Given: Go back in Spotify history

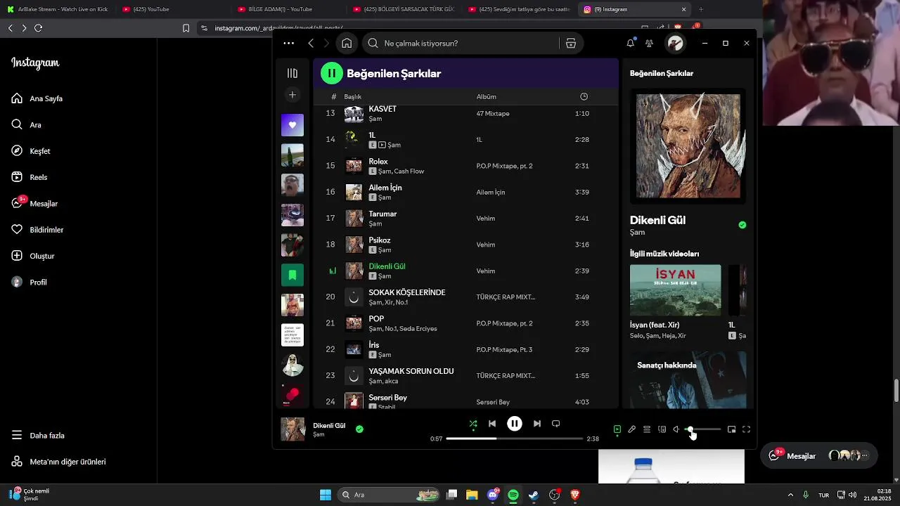Looking at the screenshot, I should (311, 44).
